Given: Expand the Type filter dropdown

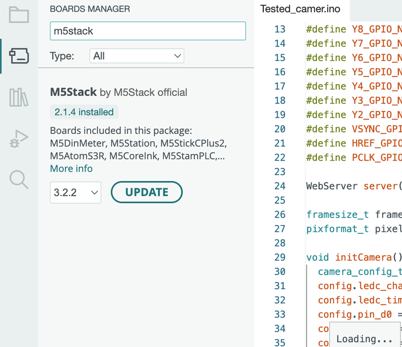Looking at the screenshot, I should [137, 56].
